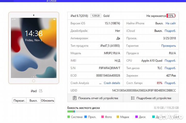Viewport: 186px width, 123px height.
Task: Click the Gold color label
Action: (106, 16)
